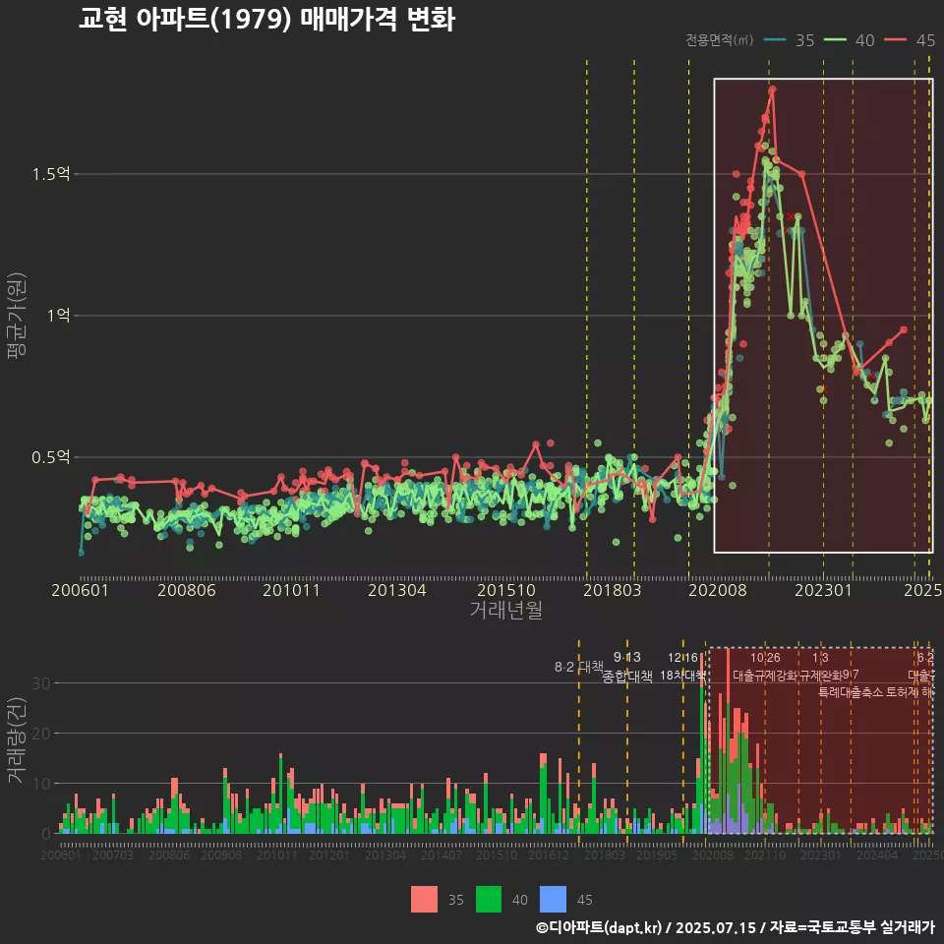Screen dimensions: 944x944
Task: Click 202110 on the volume chart x-axis
Action: (x=765, y=855)
